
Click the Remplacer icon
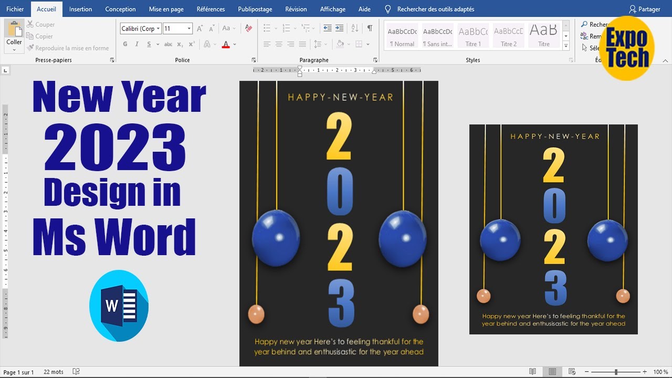pos(584,36)
